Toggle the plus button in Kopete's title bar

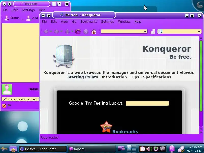[x=9, y=4]
